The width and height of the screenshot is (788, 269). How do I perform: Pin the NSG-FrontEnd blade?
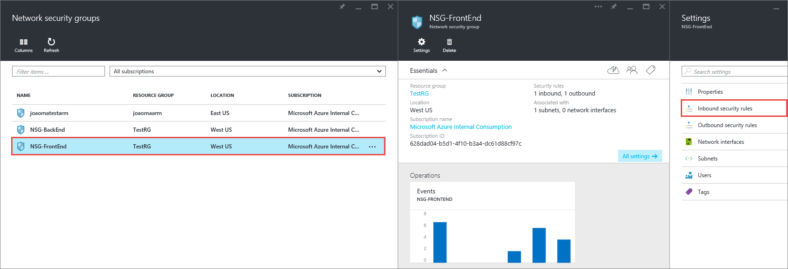614,6
